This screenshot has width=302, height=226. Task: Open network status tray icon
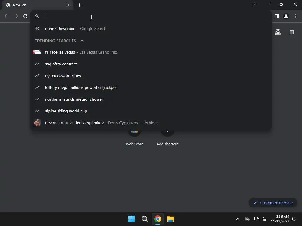tap(256, 219)
